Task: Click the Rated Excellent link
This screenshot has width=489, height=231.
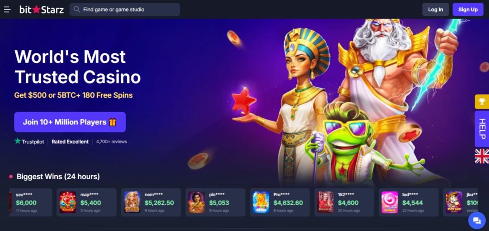Action: click(x=70, y=141)
